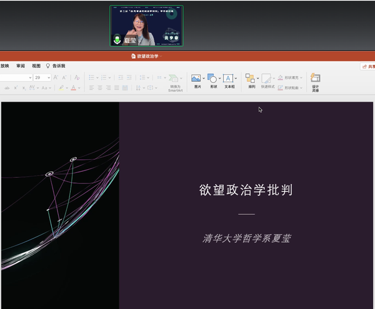Open the bulleted list dropdown arrow
375x309 pixels.
coord(97,77)
